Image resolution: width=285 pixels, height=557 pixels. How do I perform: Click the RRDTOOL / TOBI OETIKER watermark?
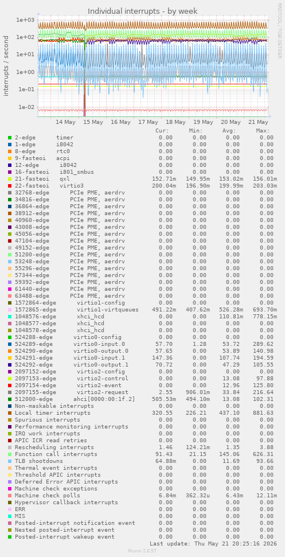coord(280,31)
